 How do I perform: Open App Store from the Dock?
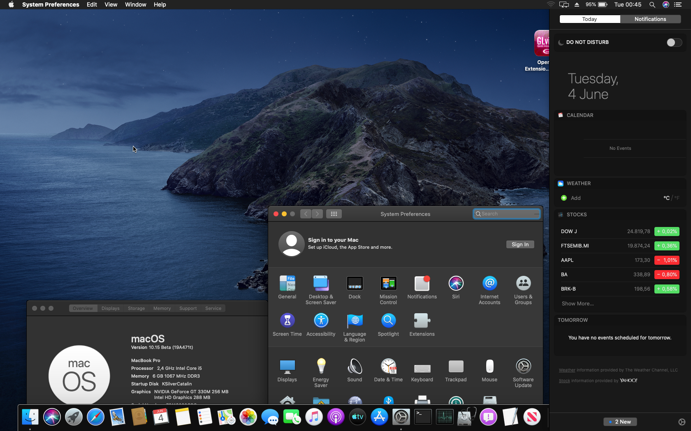tap(379, 417)
